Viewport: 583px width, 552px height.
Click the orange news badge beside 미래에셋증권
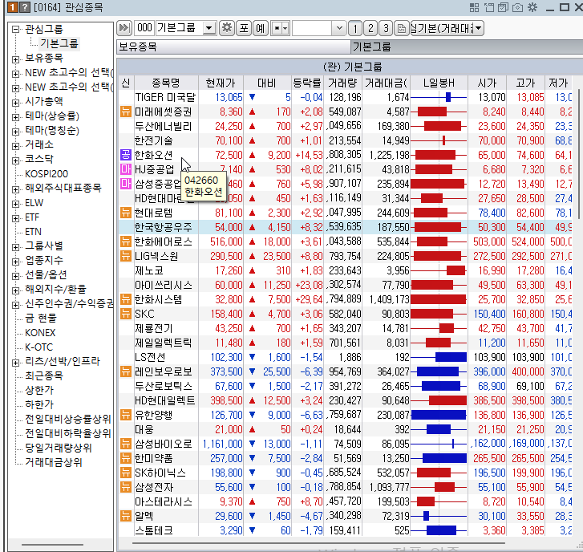coord(125,112)
